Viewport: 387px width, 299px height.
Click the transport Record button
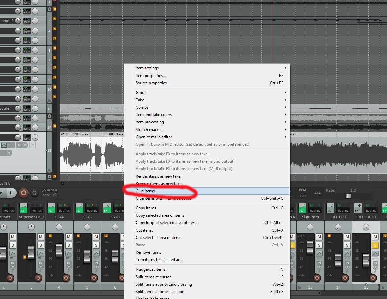24,193
